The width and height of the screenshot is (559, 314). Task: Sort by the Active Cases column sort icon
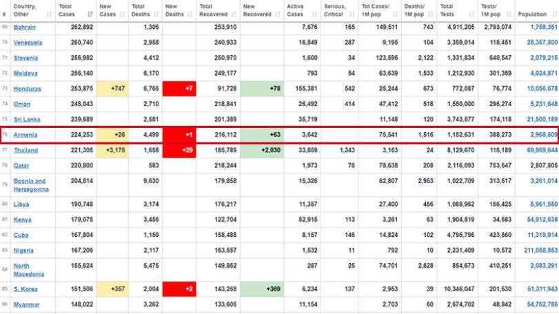[314, 14]
